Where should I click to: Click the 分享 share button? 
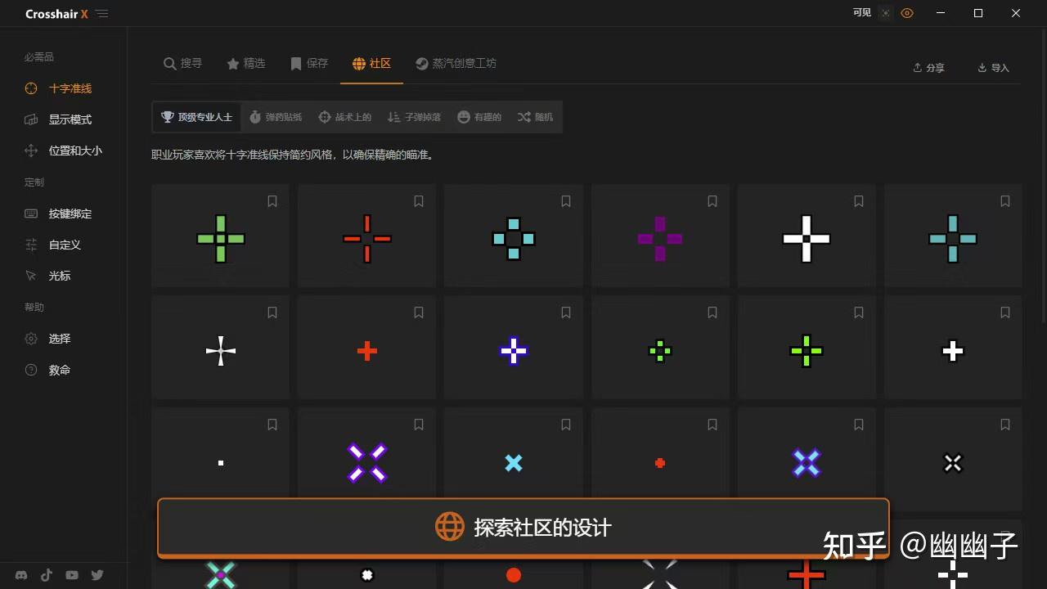coord(928,68)
